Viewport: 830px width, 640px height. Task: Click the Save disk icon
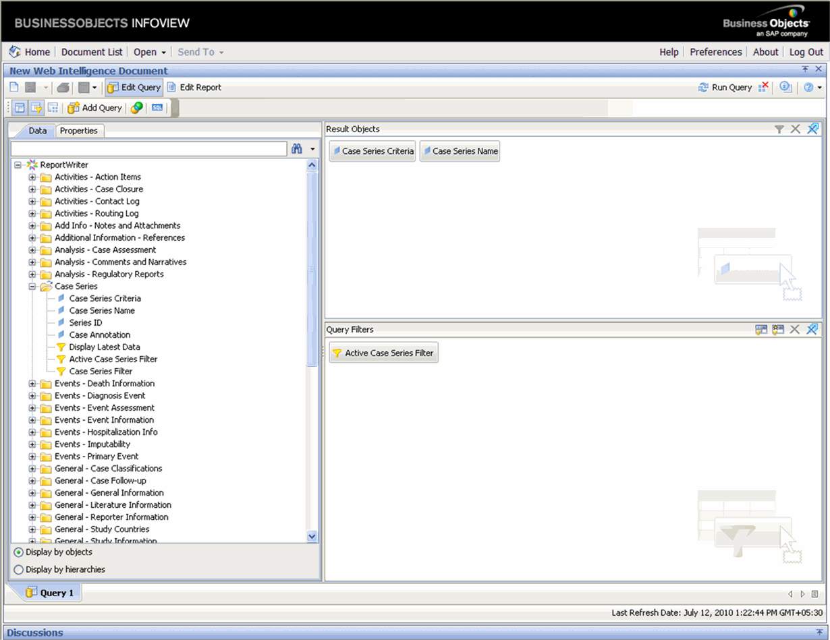click(30, 87)
